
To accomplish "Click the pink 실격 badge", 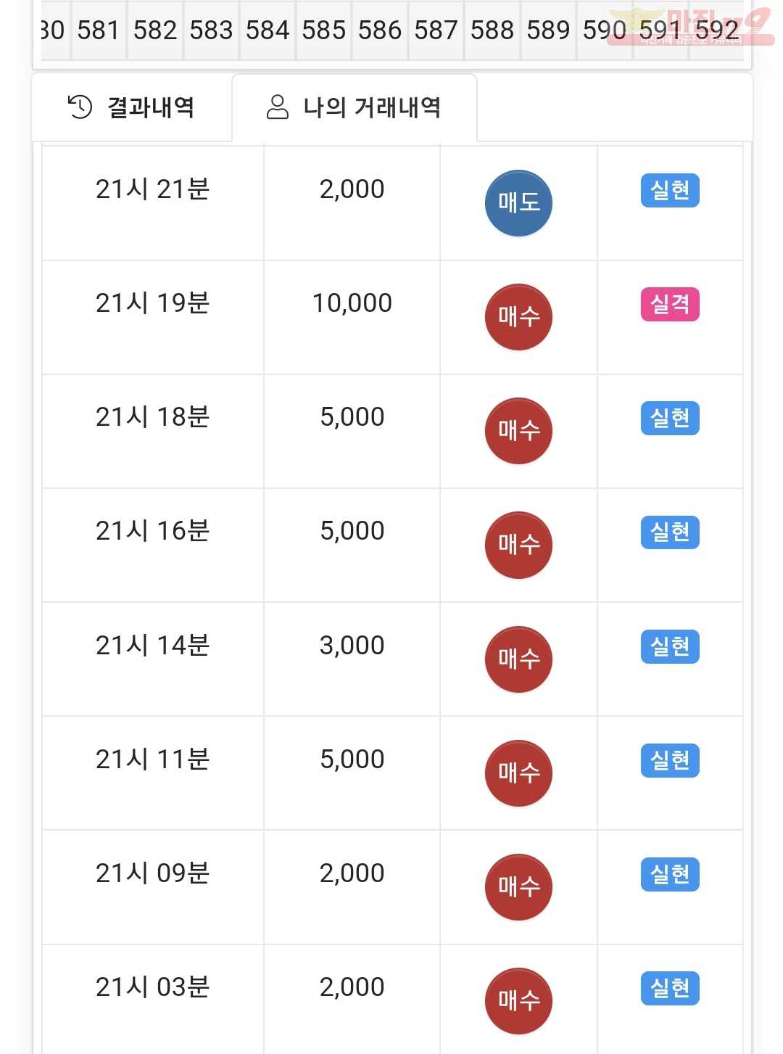I will click(x=670, y=304).
